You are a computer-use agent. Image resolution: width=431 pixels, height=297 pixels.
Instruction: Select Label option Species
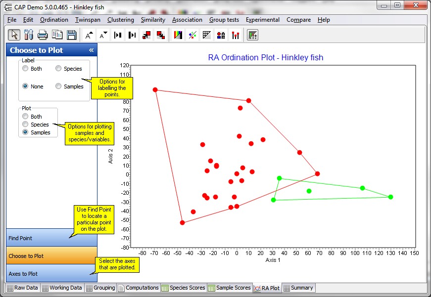69,69
